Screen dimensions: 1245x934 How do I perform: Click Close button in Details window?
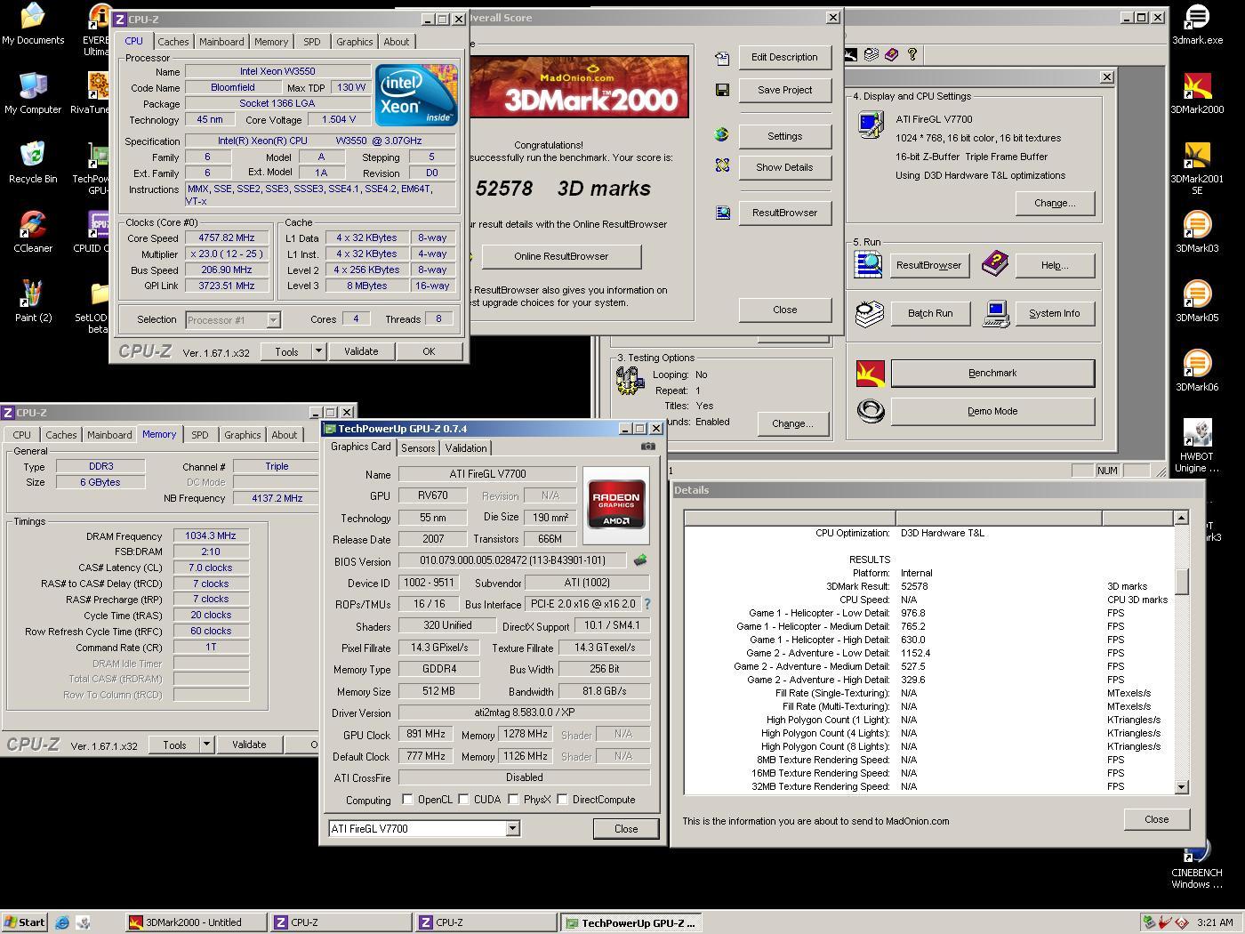[x=1156, y=819]
